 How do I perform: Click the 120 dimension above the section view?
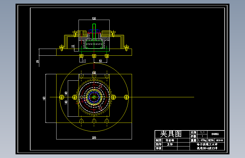click(94, 18)
